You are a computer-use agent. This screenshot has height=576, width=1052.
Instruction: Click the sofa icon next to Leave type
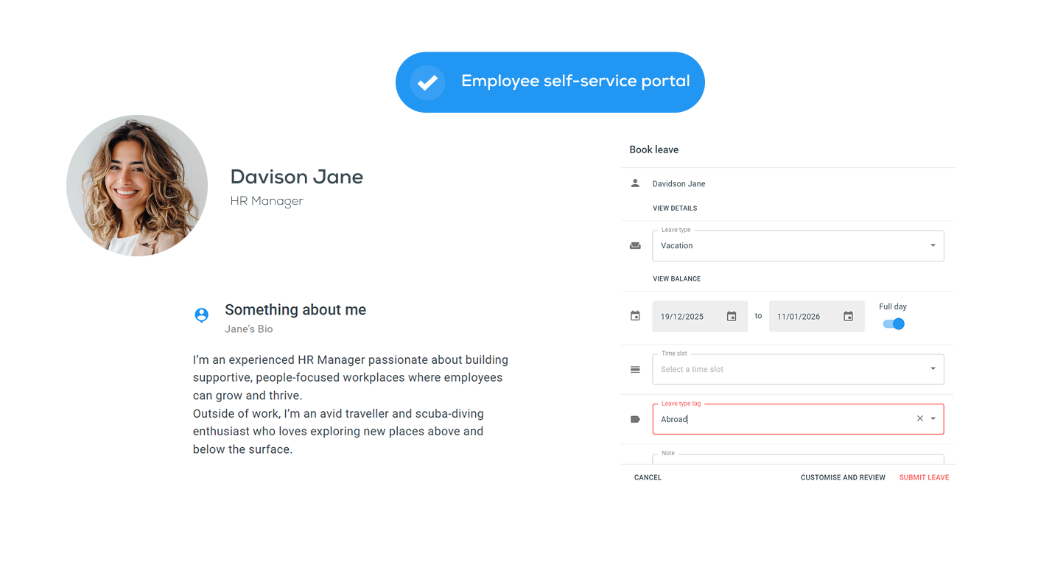coord(635,246)
